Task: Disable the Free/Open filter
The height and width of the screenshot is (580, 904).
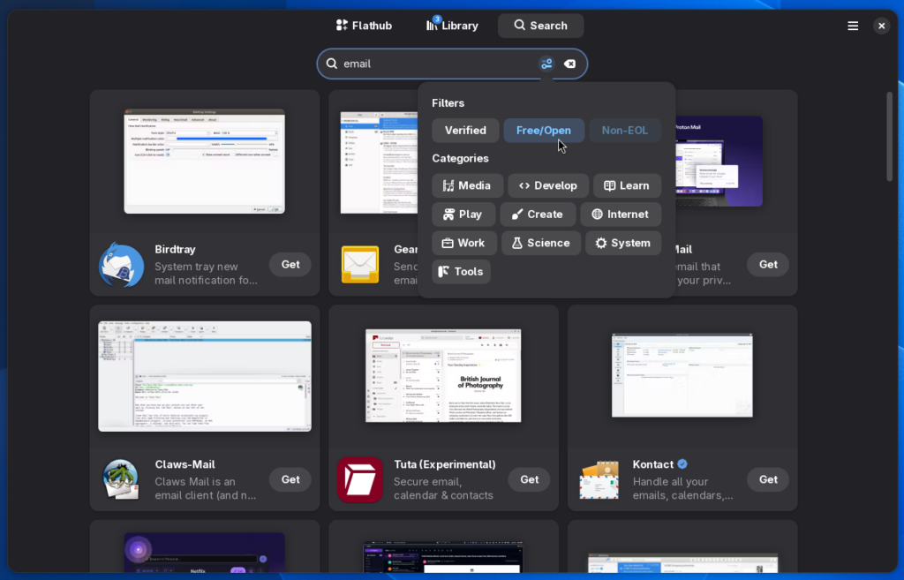Action: point(544,130)
